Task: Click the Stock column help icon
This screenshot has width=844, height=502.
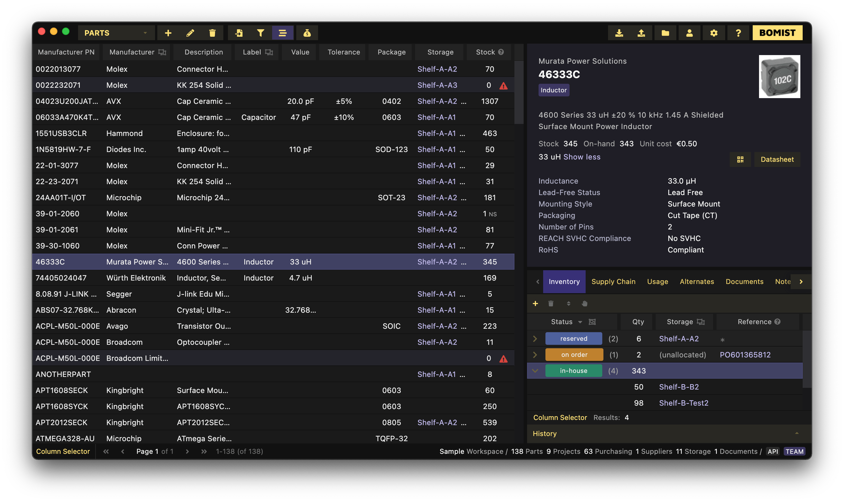Action: pos(501,52)
